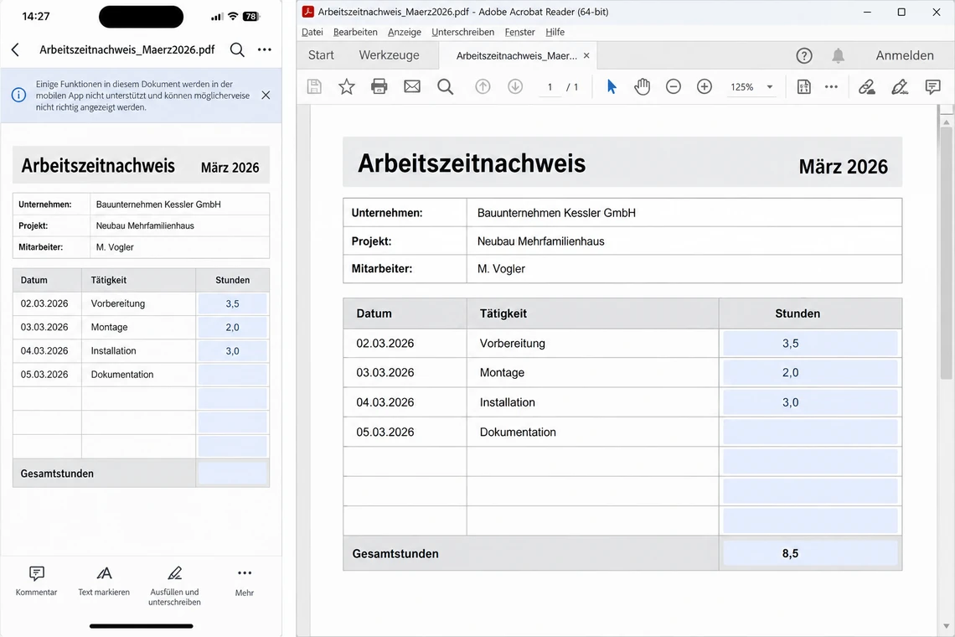The width and height of the screenshot is (955, 637).
Task: Click the page number field in Acrobat
Action: [x=550, y=87]
